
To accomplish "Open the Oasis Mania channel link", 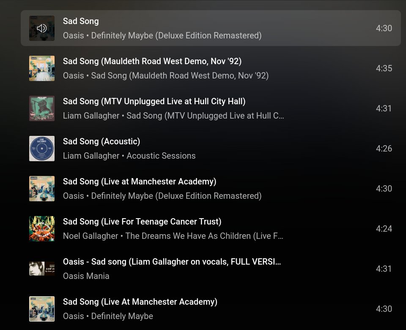I will tap(86, 276).
